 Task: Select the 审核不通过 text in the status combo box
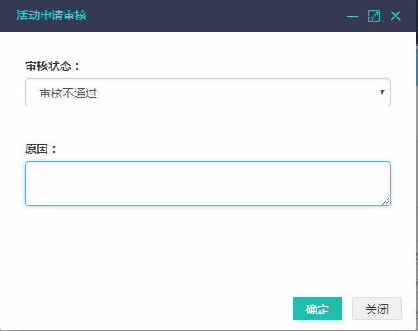[68, 93]
